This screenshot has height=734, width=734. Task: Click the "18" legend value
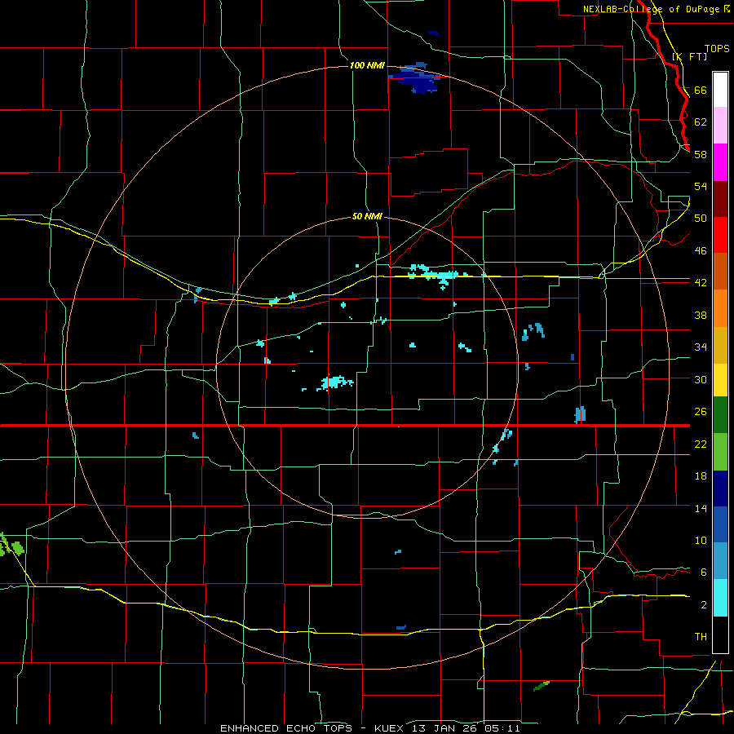(x=701, y=476)
